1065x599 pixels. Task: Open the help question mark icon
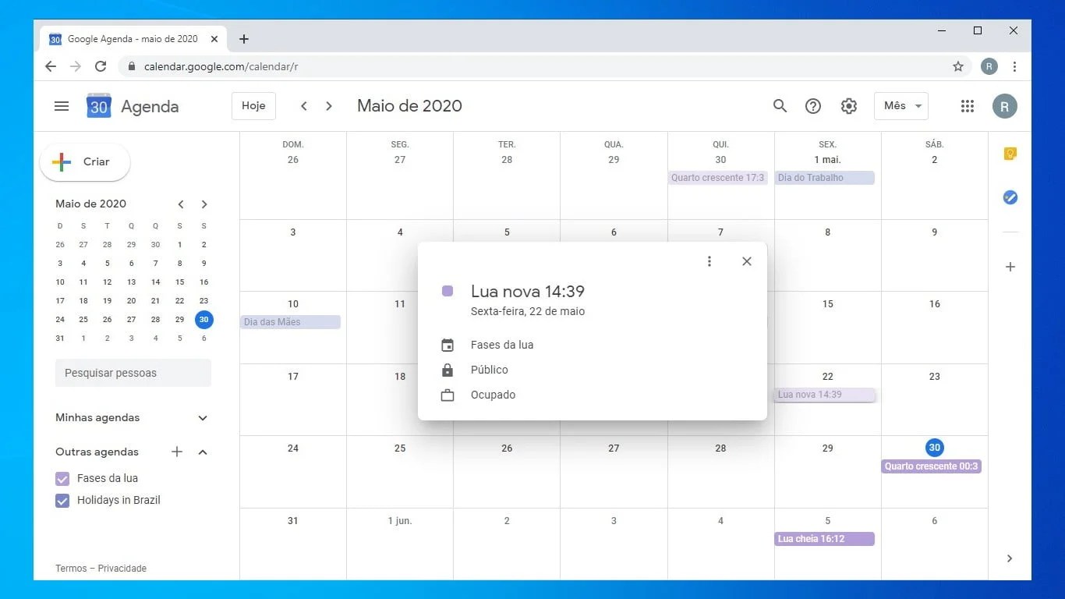click(x=813, y=106)
